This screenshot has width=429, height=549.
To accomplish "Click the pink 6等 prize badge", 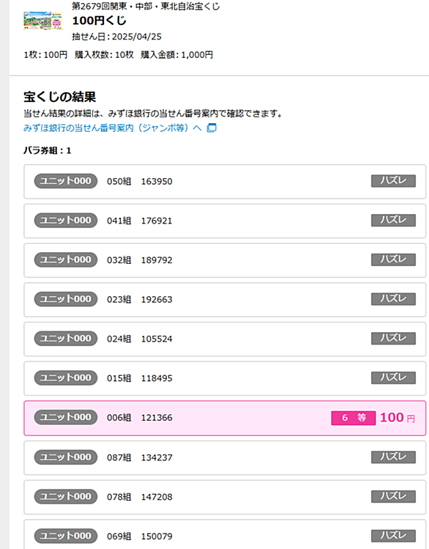I will click(x=354, y=418).
